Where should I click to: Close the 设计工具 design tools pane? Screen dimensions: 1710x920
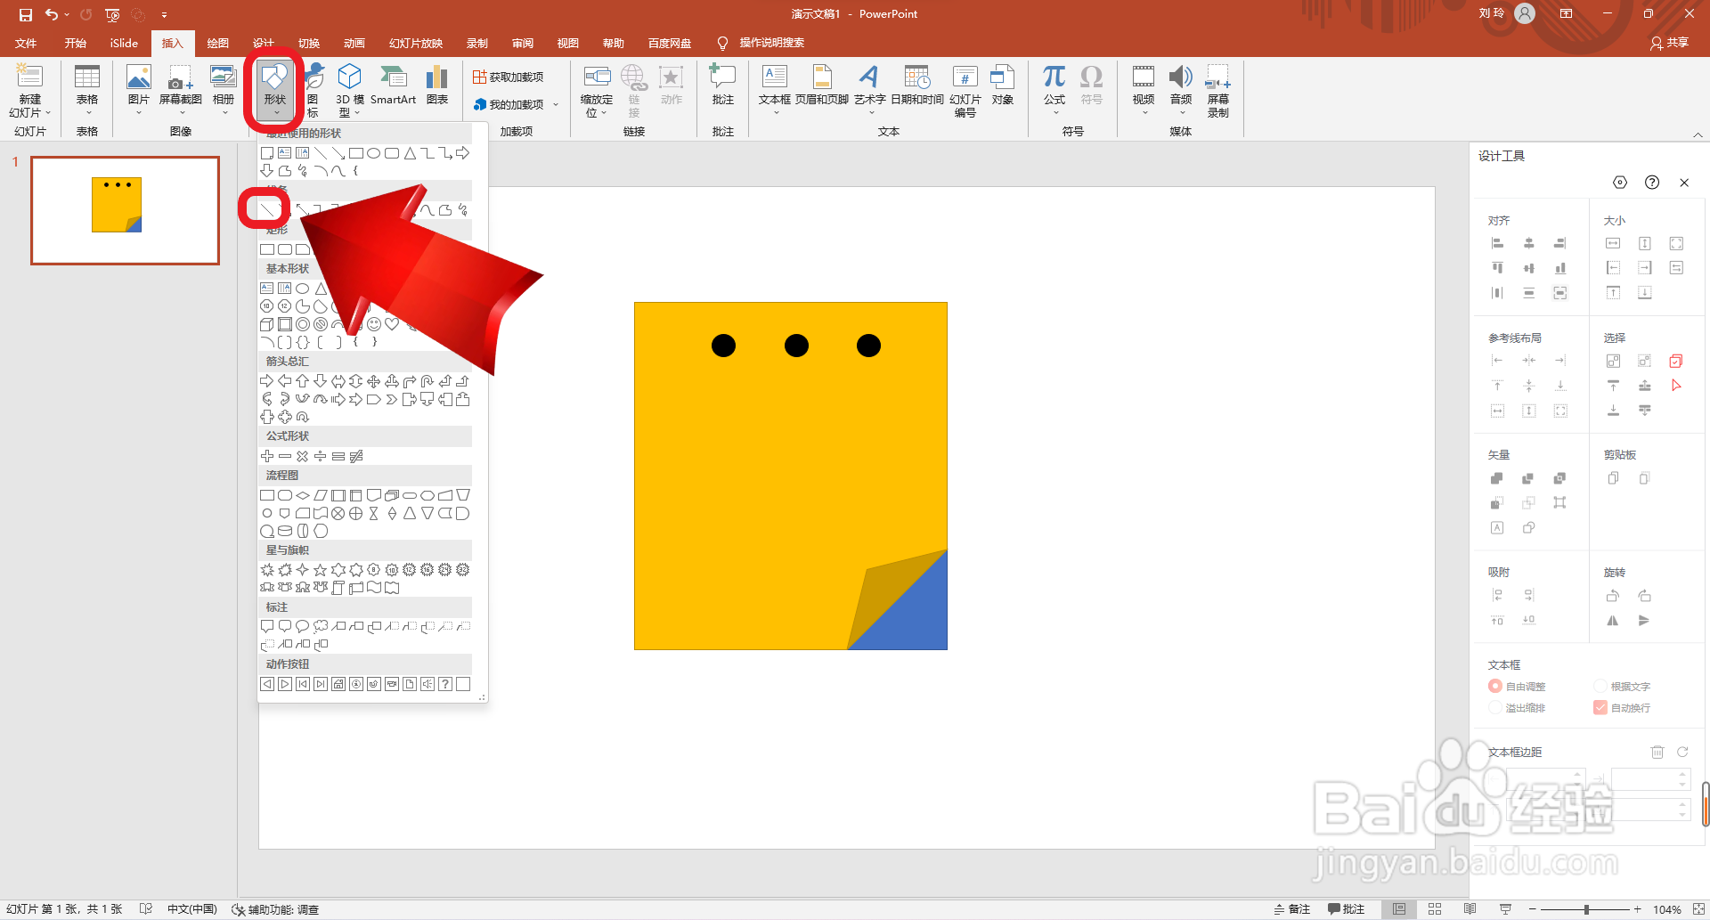pos(1684,183)
